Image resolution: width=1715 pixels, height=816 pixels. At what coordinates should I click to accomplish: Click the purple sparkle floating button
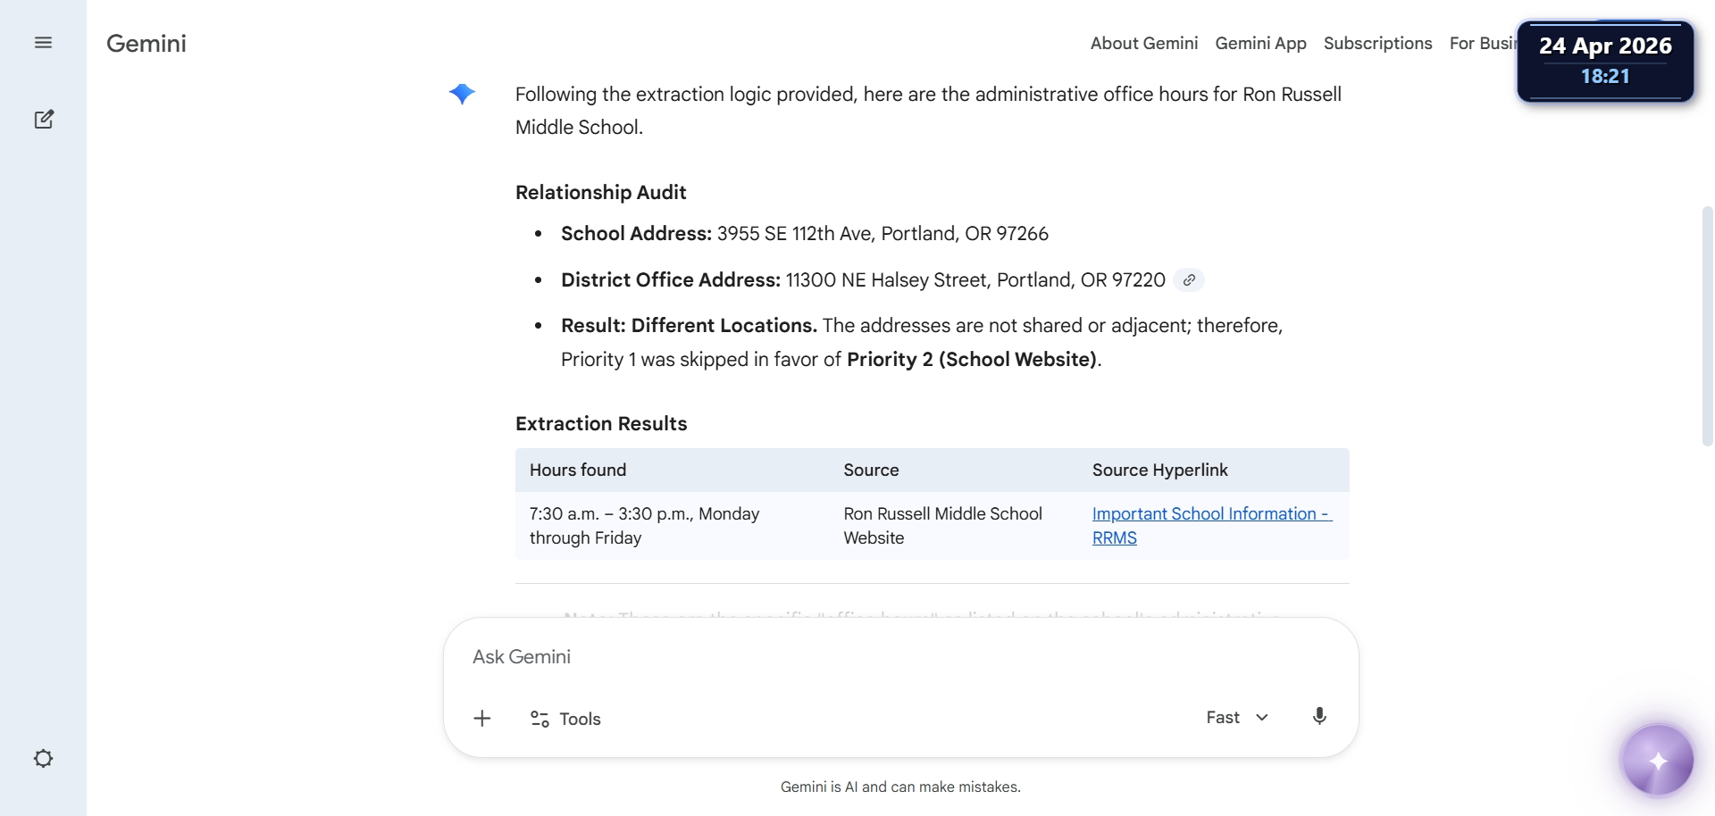point(1658,761)
